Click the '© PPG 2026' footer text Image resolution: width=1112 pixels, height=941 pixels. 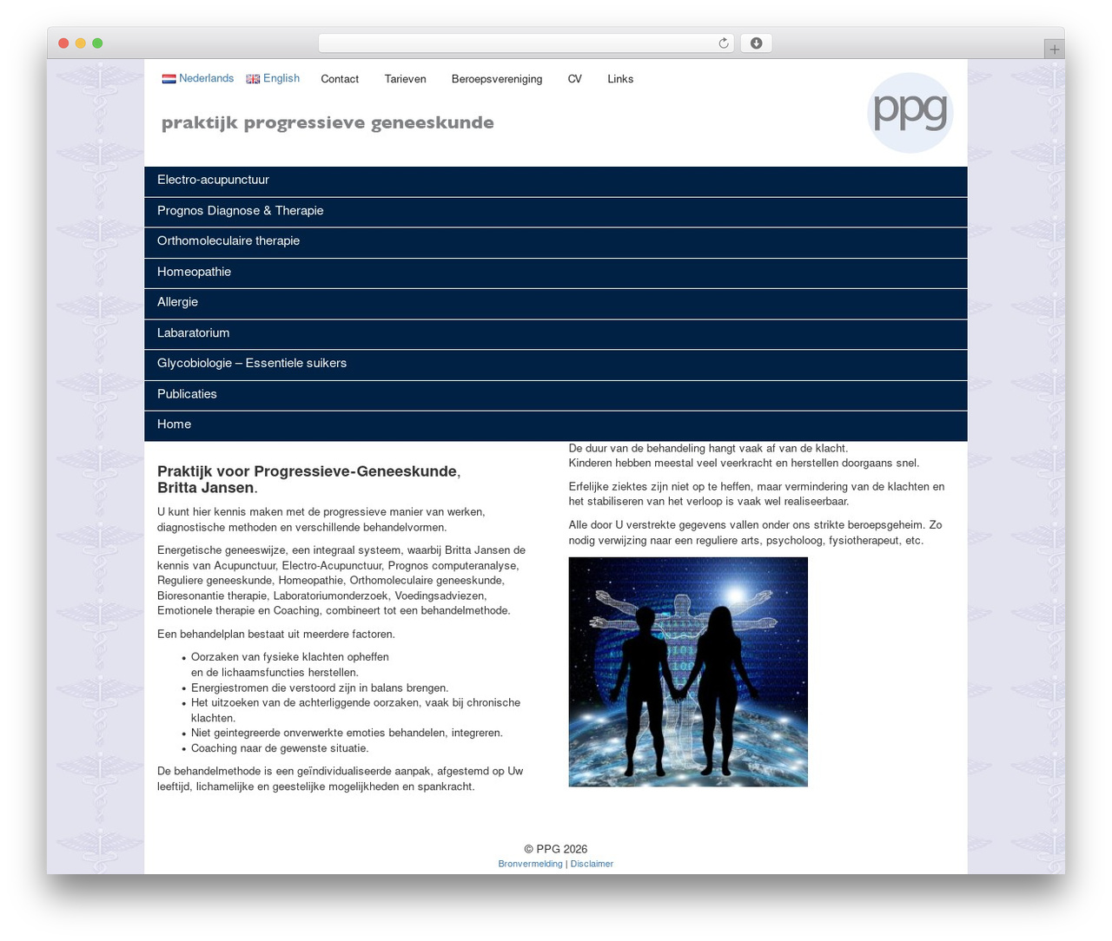pos(556,849)
